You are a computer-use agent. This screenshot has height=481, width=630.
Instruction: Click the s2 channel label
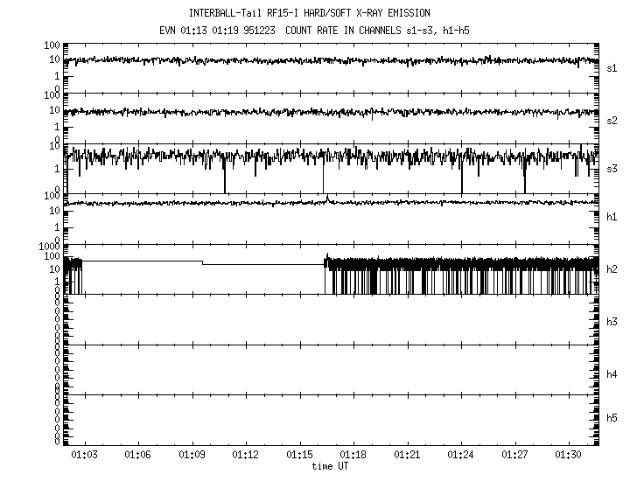pos(612,120)
